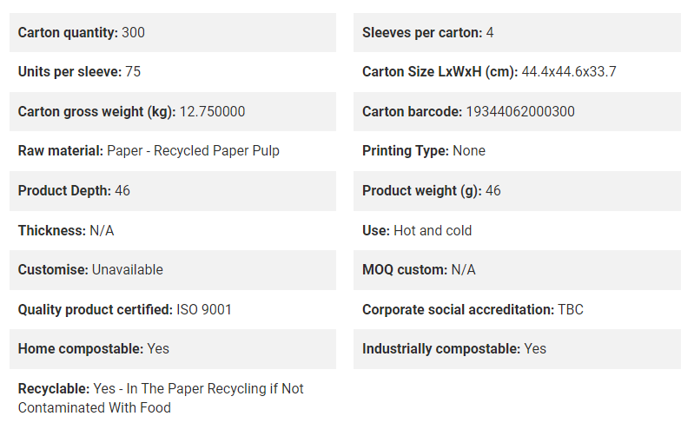Click the Quality product certified ISO 9001 text

point(125,309)
